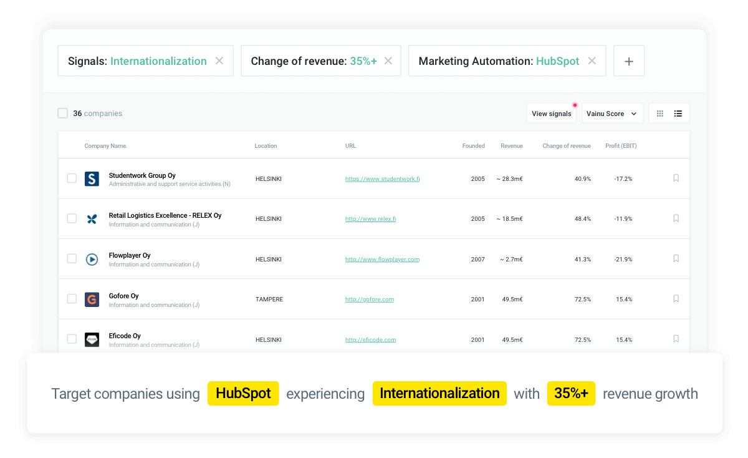Add a new filter with plus button
748x458 pixels.
pos(629,61)
